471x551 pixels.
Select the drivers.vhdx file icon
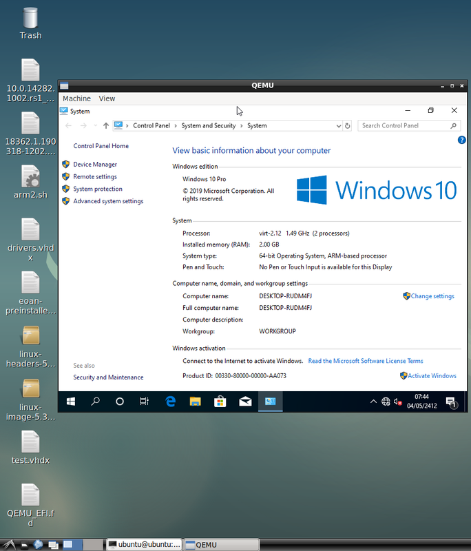pos(30,240)
